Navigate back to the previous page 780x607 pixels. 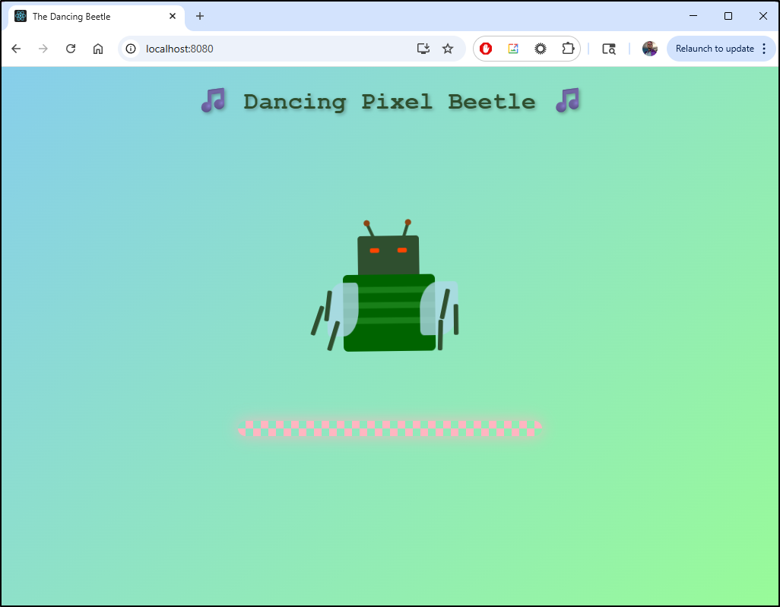tap(16, 49)
